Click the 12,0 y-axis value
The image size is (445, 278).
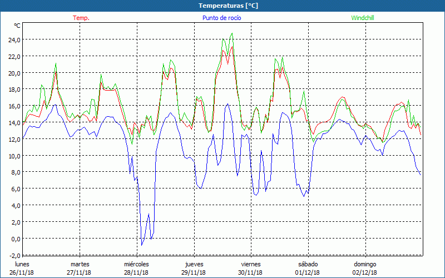tap(14, 140)
